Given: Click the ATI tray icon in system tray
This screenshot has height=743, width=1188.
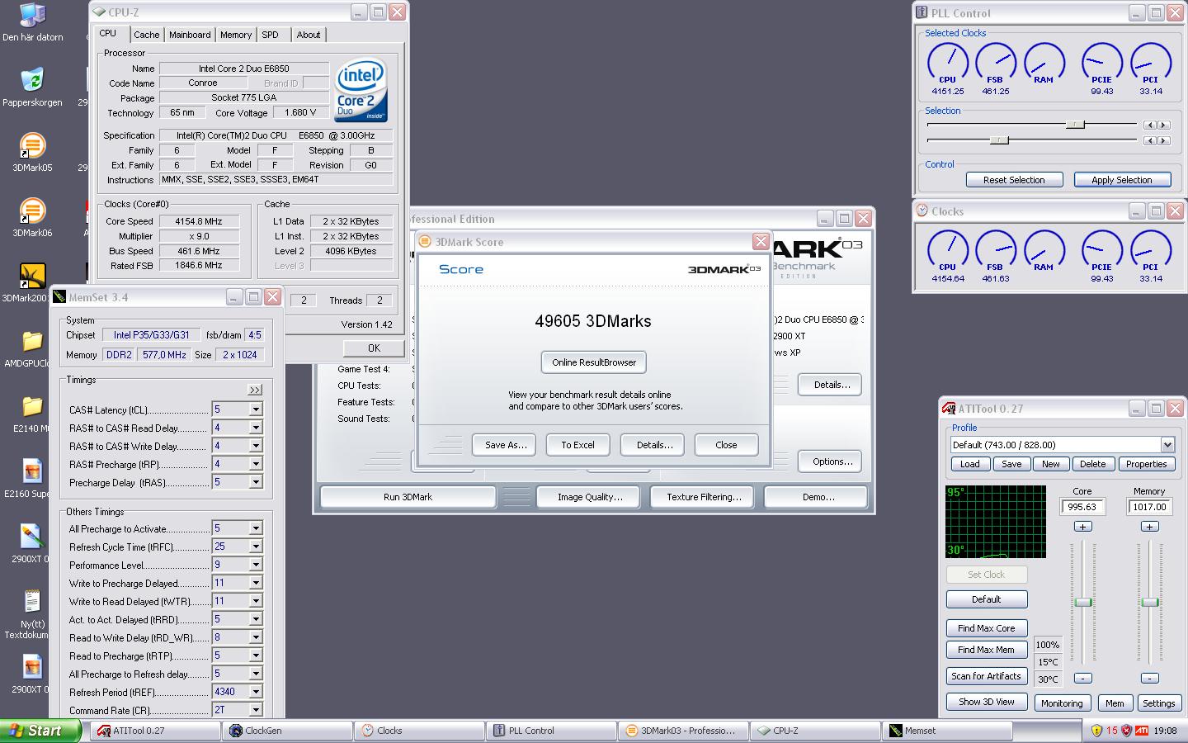Looking at the screenshot, I should [x=1141, y=731].
